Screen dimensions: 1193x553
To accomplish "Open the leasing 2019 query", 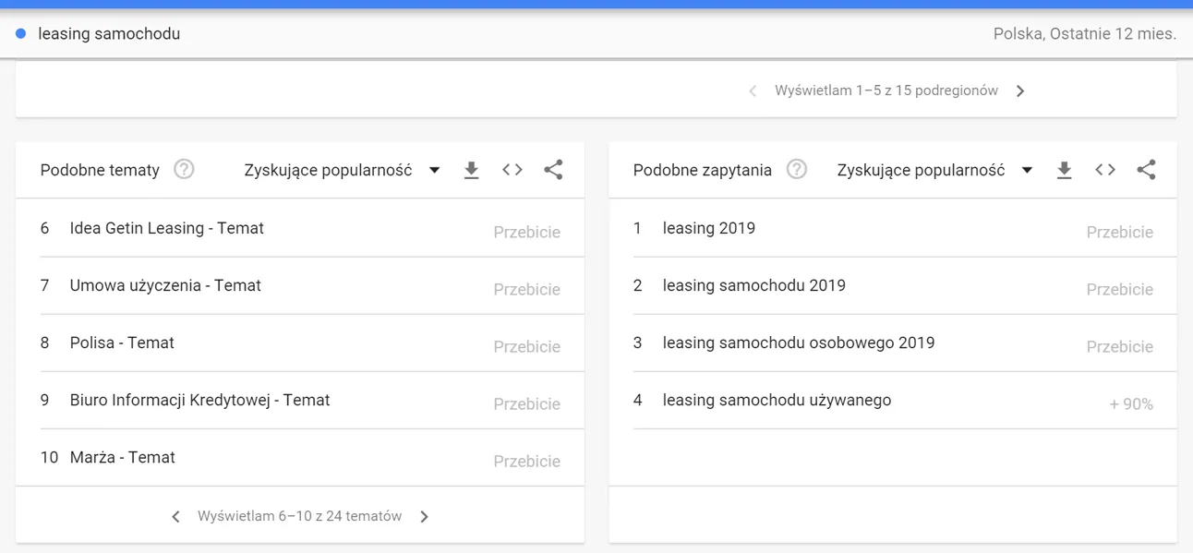I will coord(709,228).
